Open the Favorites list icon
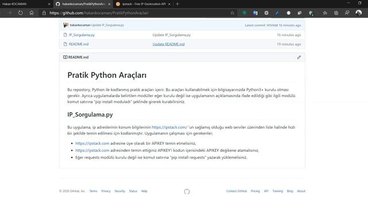 325,13
